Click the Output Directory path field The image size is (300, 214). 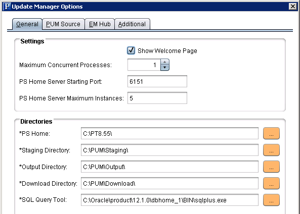point(169,167)
